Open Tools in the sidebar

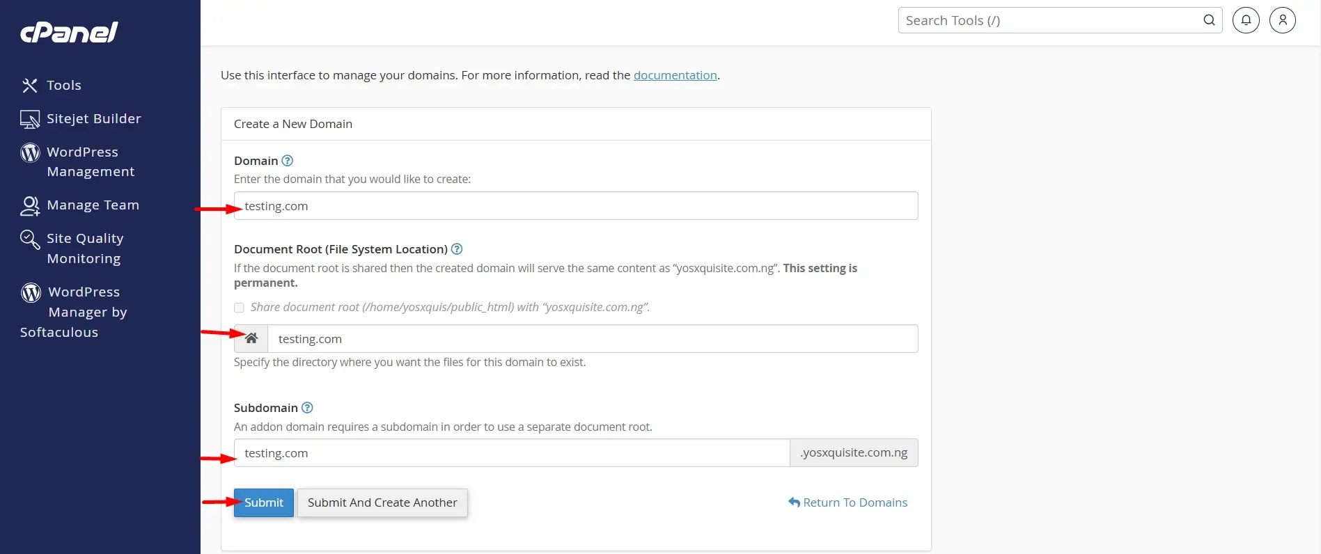(x=64, y=86)
